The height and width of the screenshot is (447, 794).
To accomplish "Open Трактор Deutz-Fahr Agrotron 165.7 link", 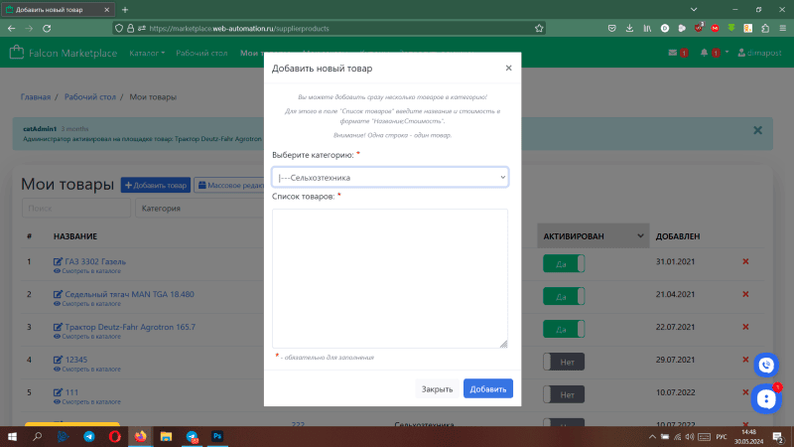I will 130,327.
